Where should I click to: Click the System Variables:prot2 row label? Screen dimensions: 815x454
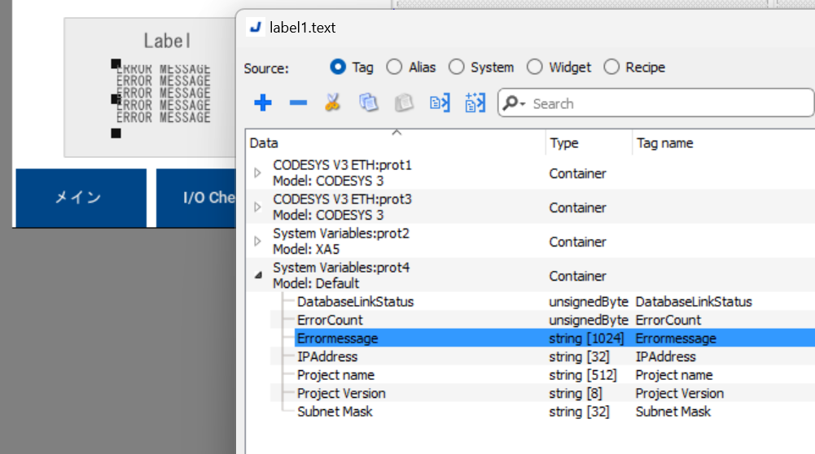pos(341,241)
